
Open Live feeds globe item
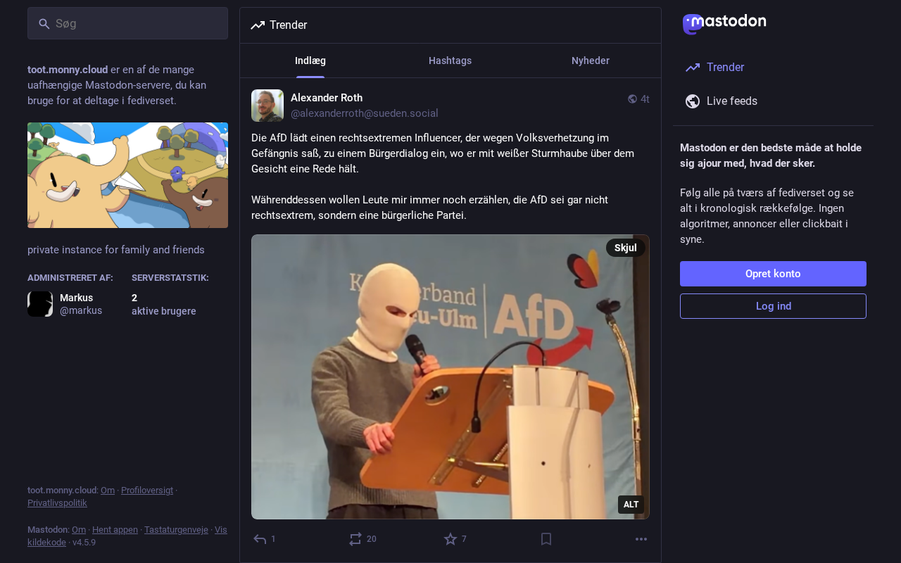point(773,101)
